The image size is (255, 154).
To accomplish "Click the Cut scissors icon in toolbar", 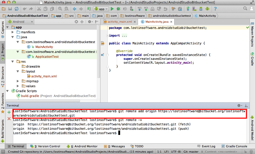I will coord(39,9).
